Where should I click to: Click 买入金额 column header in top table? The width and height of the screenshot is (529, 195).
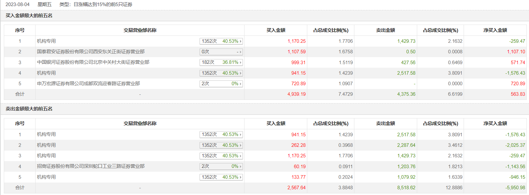pos(276,30)
